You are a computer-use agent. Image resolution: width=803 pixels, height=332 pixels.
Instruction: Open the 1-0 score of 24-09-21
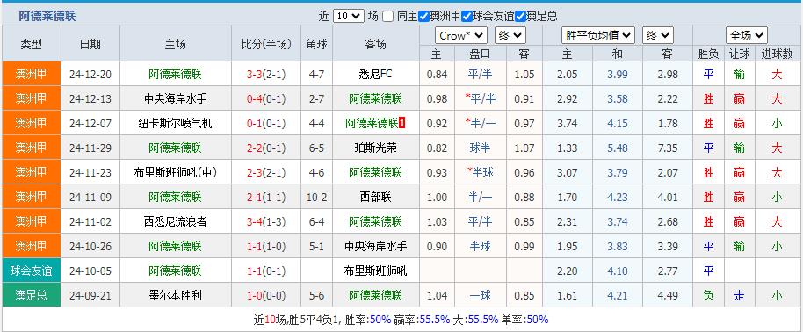pos(255,295)
